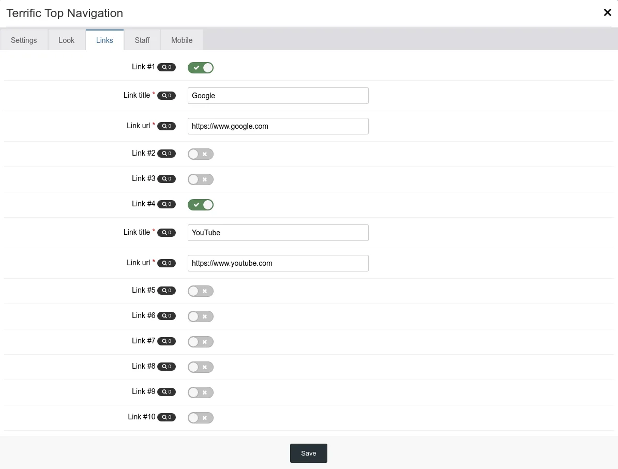618x469 pixels.
Task: Click the search badge beside YouTube's Link title
Action: pos(167,233)
